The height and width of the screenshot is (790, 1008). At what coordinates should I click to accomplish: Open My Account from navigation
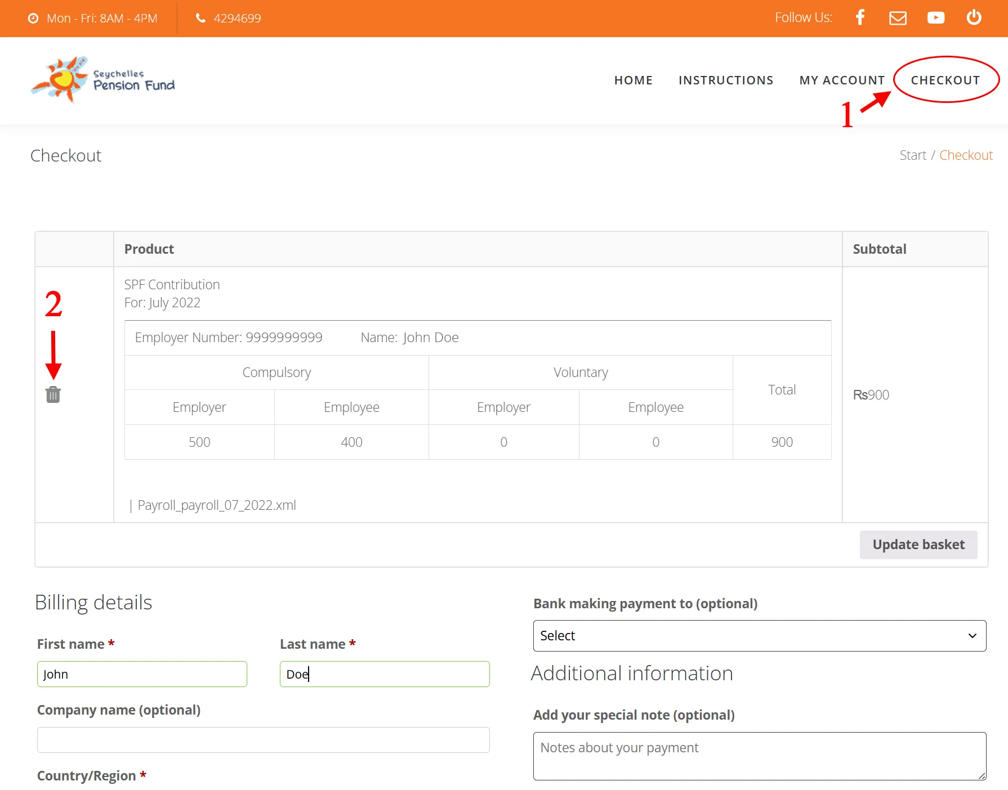pyautogui.click(x=842, y=80)
